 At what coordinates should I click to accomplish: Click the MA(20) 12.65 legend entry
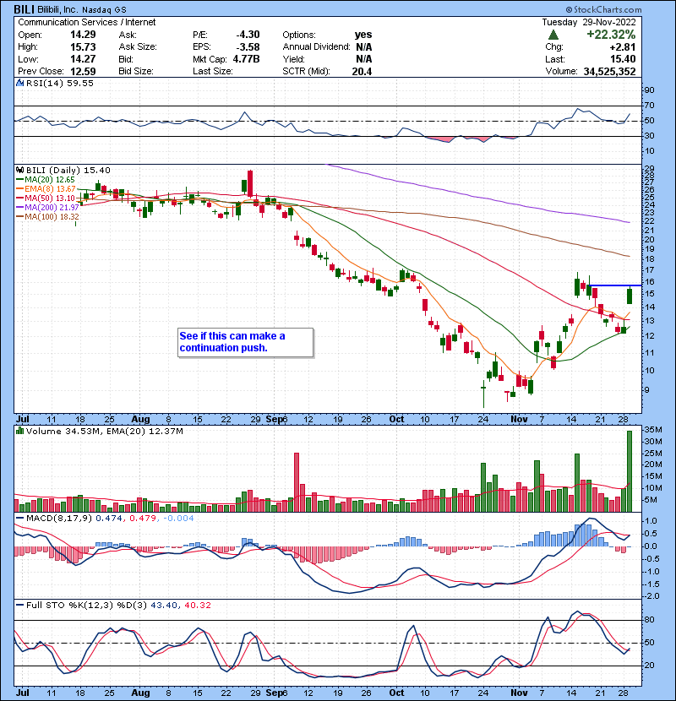pos(45,179)
